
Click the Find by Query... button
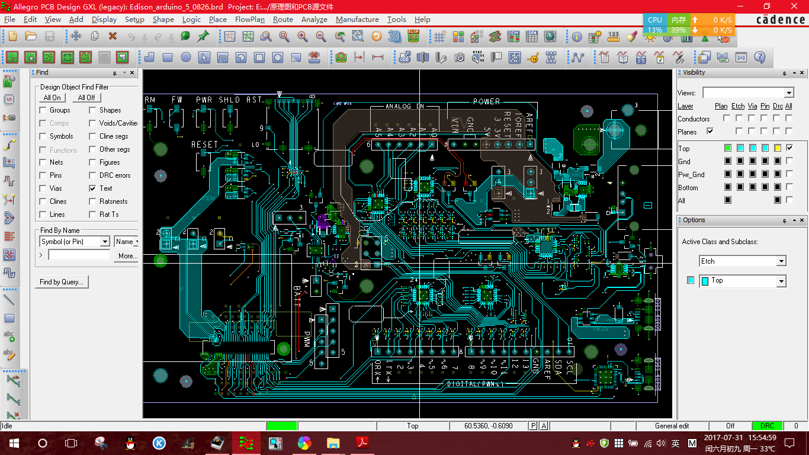coord(62,282)
